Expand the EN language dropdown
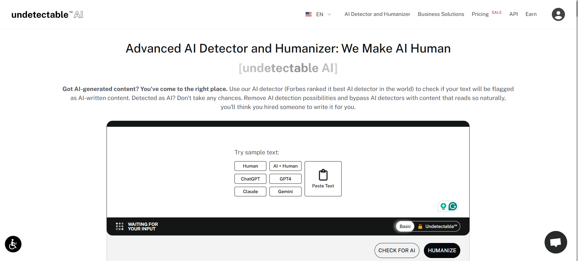The image size is (578, 261). click(x=324, y=14)
